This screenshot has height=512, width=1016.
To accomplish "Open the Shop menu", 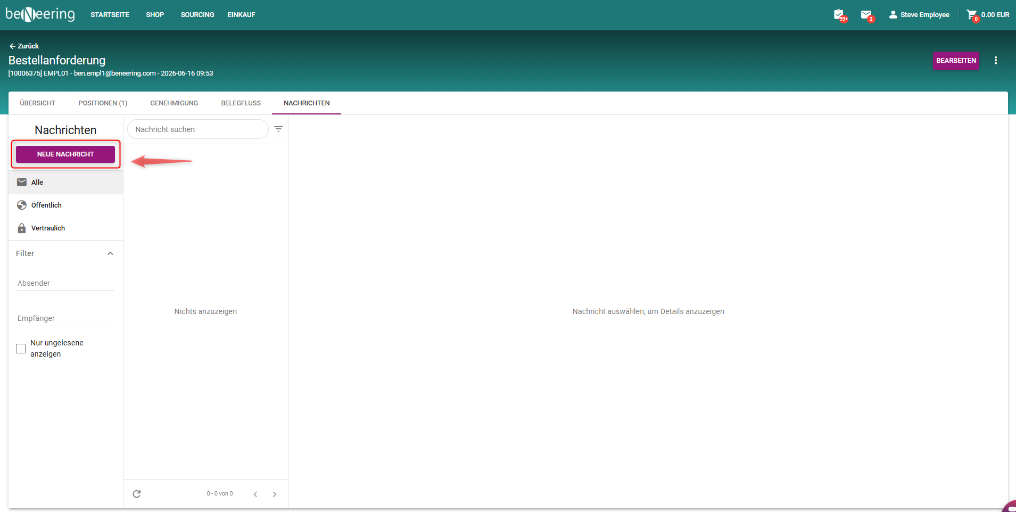I will pos(155,15).
